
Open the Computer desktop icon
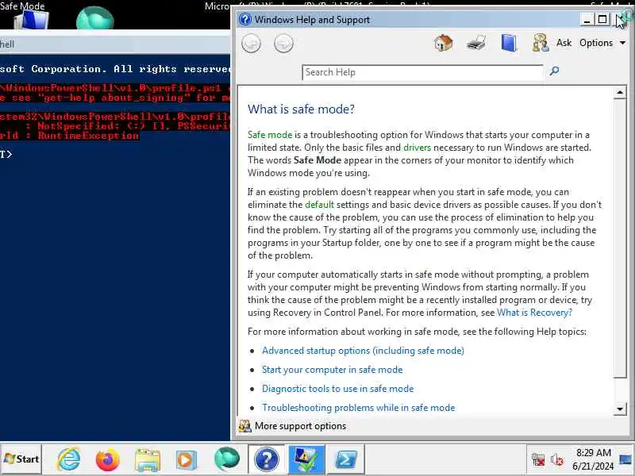point(32,19)
